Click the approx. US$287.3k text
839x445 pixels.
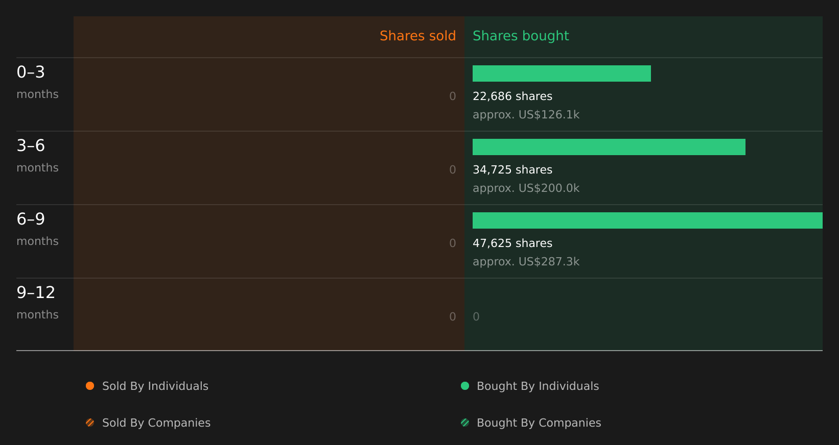click(526, 262)
